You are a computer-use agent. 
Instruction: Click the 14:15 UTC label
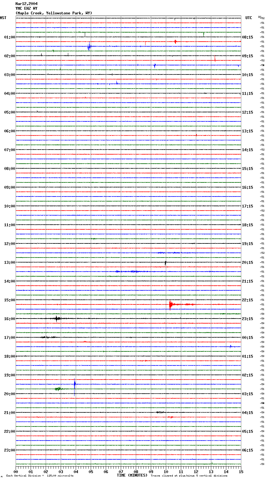tap(248, 150)
